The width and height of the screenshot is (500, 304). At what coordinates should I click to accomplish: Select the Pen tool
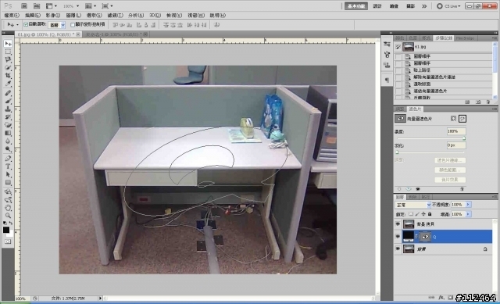(8, 159)
